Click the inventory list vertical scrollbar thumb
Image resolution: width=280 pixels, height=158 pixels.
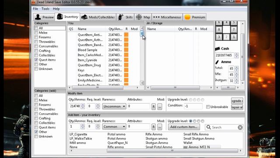142,33
